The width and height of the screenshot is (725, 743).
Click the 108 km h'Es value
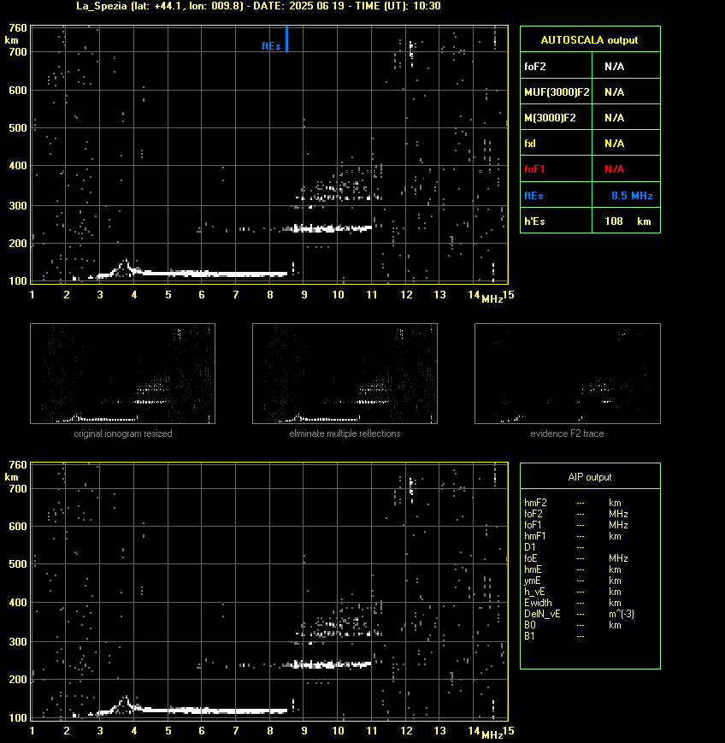pos(628,221)
